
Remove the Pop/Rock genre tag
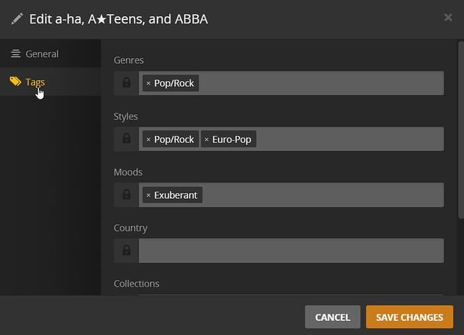pyautogui.click(x=149, y=83)
